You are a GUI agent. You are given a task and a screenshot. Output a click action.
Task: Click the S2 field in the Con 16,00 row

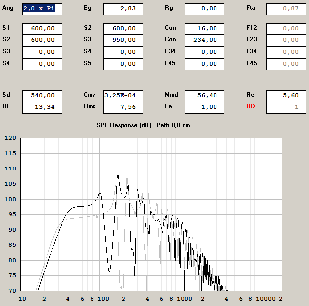click(x=123, y=29)
